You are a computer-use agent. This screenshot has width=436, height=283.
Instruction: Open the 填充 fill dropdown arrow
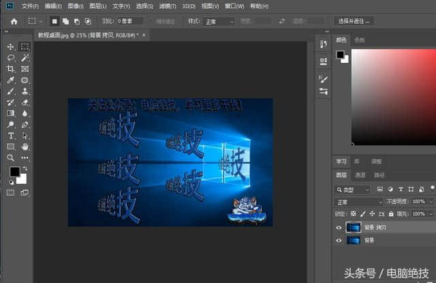[431, 213]
